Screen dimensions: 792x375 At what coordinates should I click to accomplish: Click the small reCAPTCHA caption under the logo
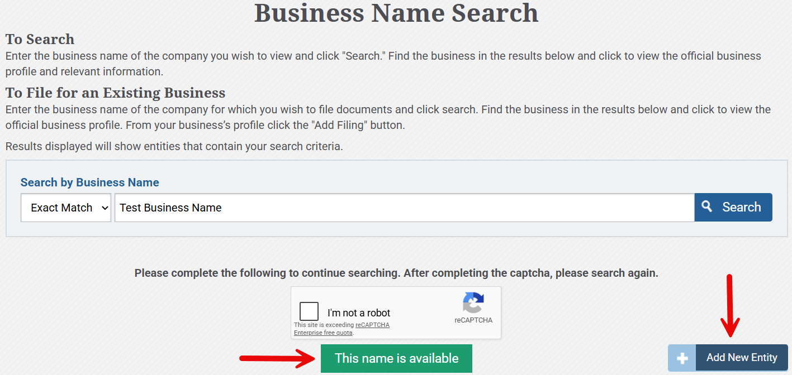coord(473,320)
